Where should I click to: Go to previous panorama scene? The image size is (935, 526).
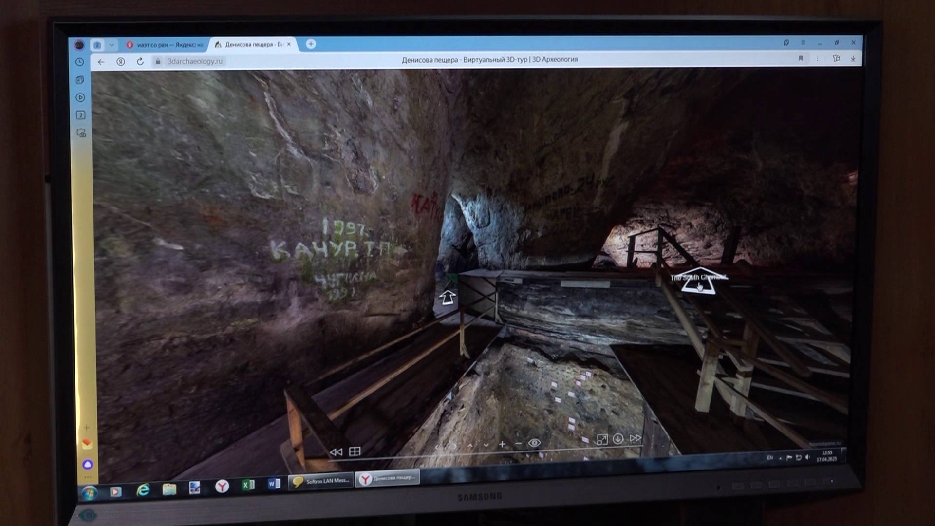336,452
